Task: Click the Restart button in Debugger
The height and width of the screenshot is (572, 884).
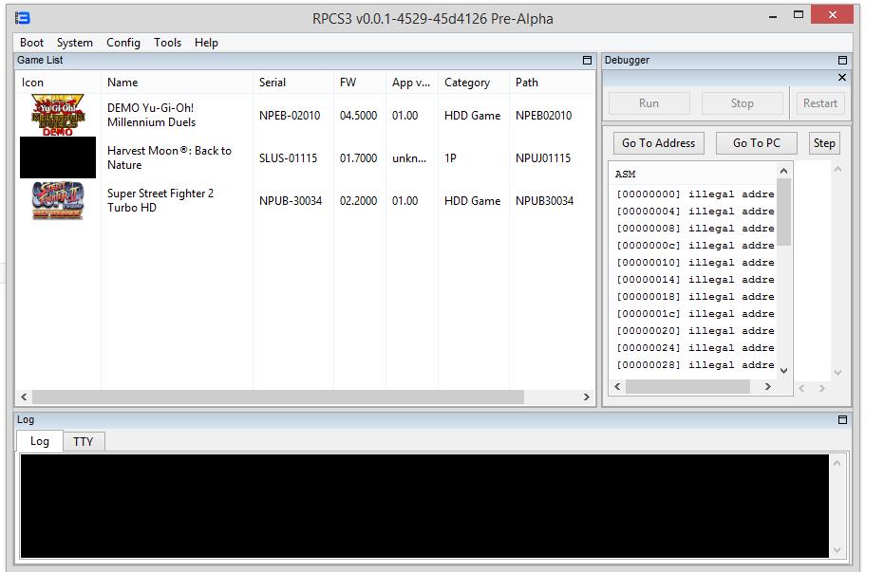Action: pyautogui.click(x=820, y=103)
